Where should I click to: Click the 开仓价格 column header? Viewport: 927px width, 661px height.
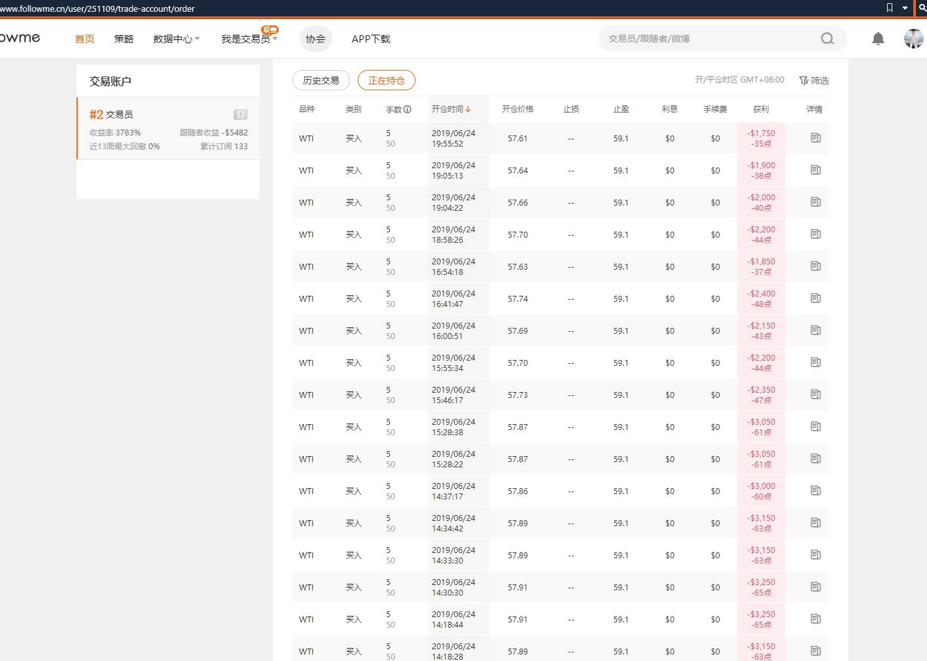(x=517, y=109)
